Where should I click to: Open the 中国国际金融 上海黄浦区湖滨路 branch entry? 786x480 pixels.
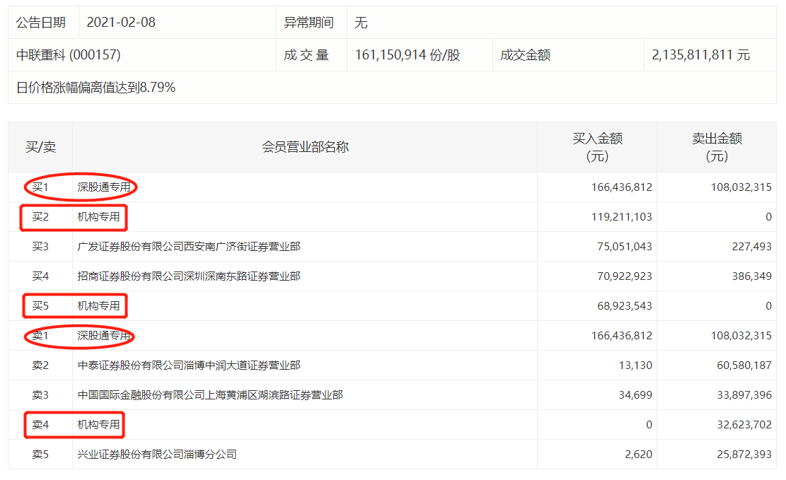pyautogui.click(x=210, y=395)
